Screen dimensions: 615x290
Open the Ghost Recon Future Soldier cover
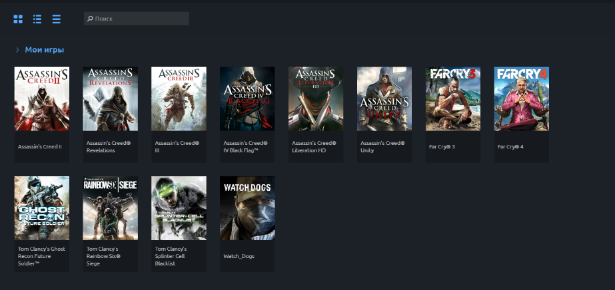[42, 208]
